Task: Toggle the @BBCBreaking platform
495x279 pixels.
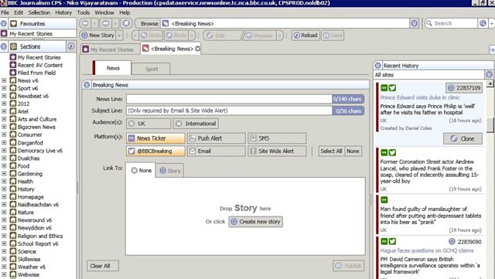Action: coord(155,151)
